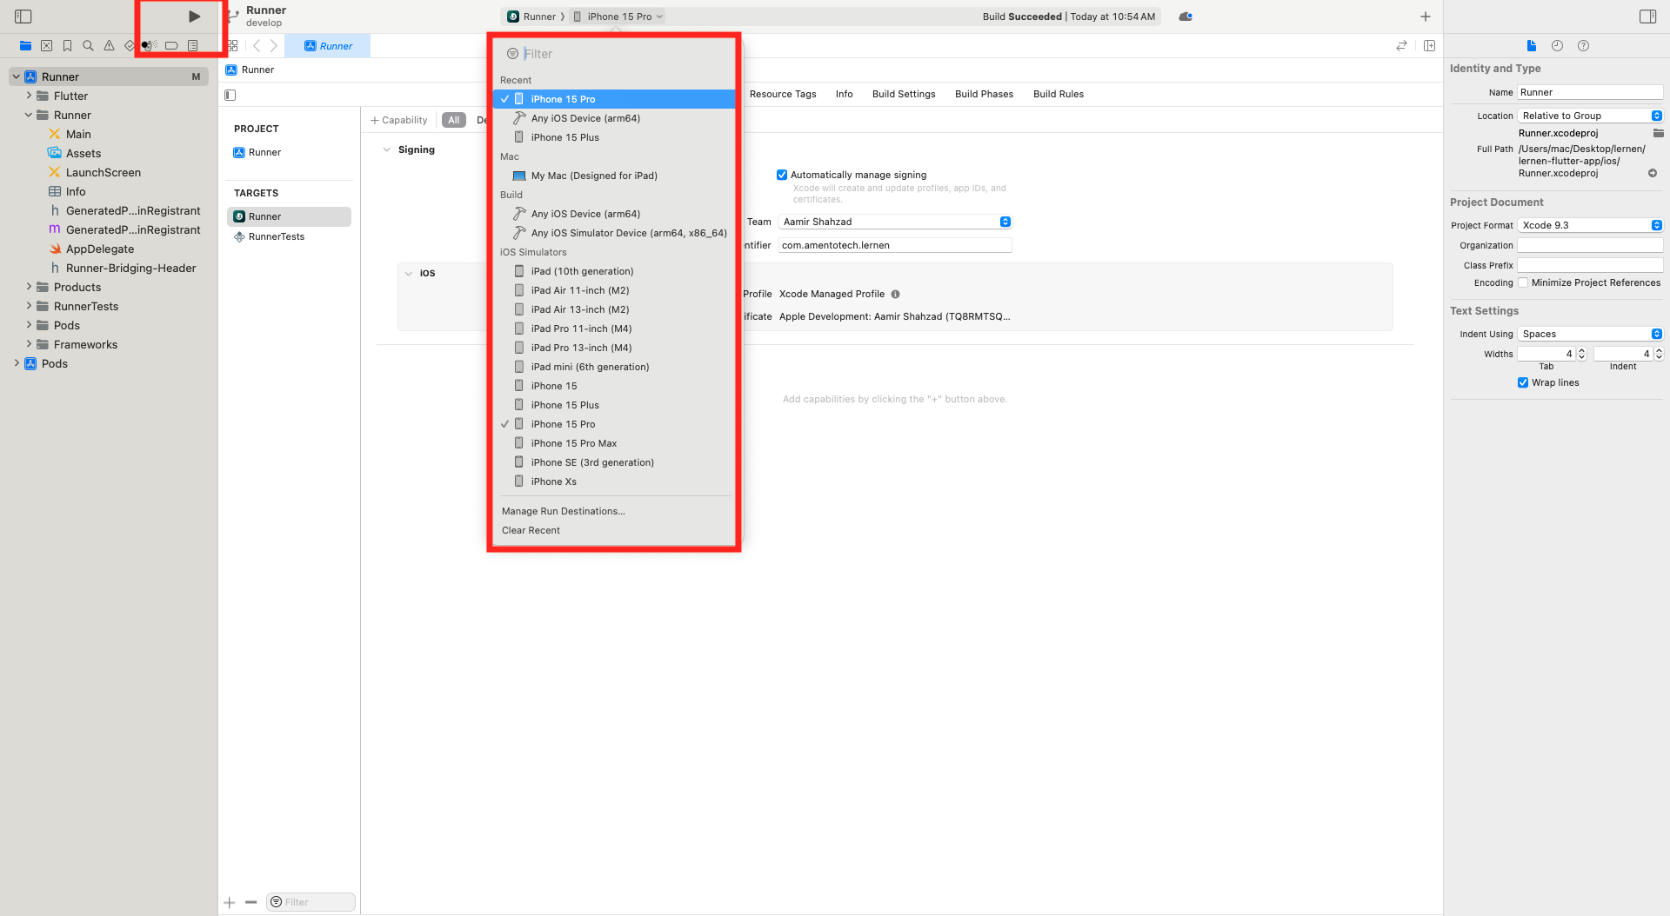This screenshot has width=1670, height=916.
Task: Switch to Build Phases tab
Action: (x=984, y=94)
